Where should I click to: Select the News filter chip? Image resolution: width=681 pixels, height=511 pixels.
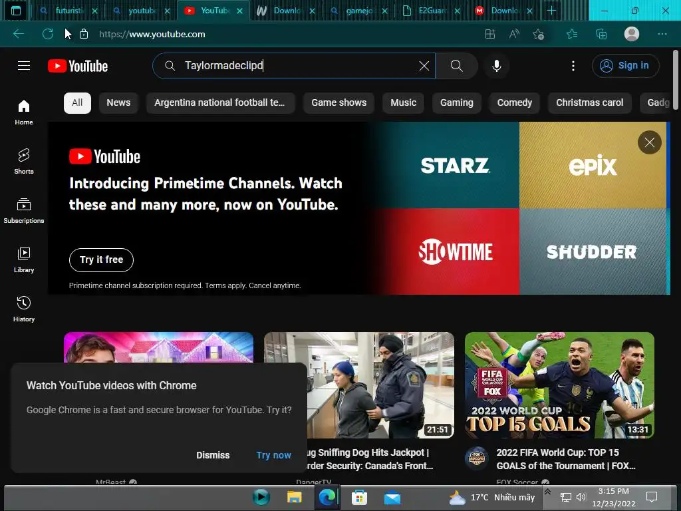[118, 102]
